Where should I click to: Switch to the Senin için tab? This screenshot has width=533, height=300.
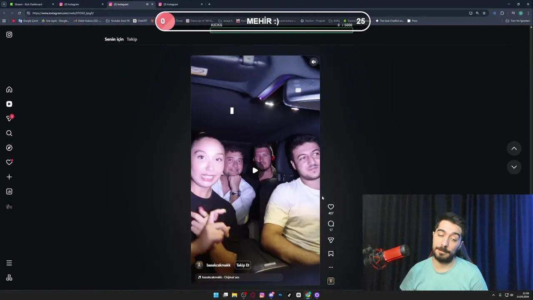(114, 39)
